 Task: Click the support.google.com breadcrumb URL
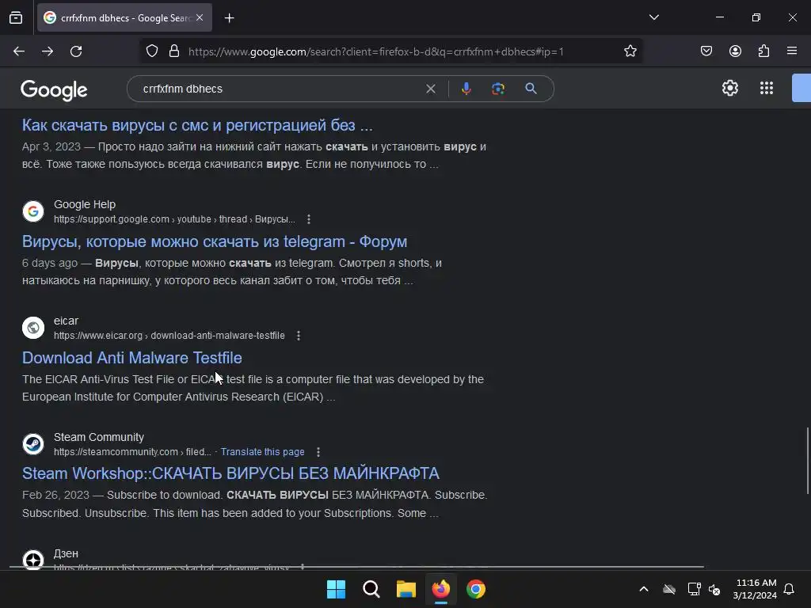(174, 219)
